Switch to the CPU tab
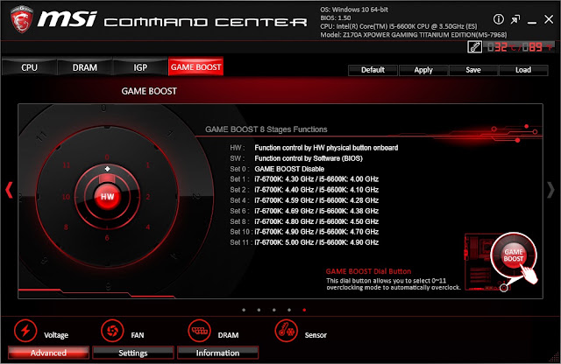The width and height of the screenshot is (561, 364). click(29, 67)
